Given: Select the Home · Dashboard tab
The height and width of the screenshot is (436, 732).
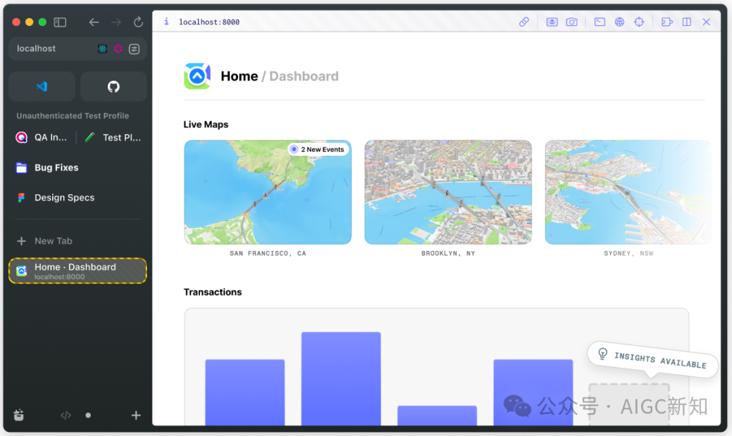Looking at the screenshot, I should point(77,270).
